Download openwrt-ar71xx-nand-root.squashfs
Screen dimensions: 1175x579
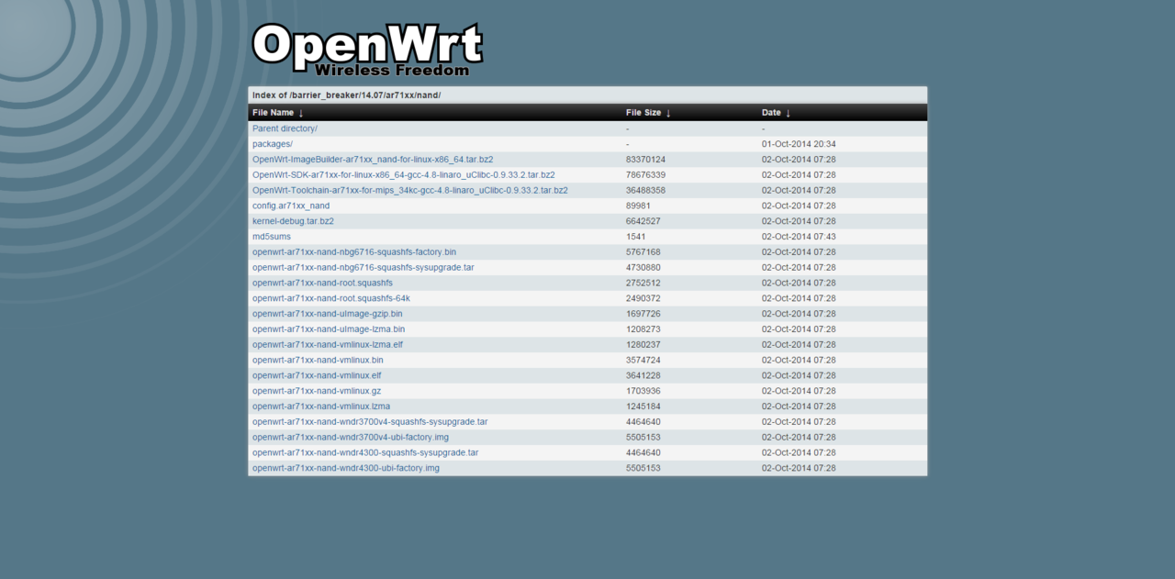pos(322,284)
